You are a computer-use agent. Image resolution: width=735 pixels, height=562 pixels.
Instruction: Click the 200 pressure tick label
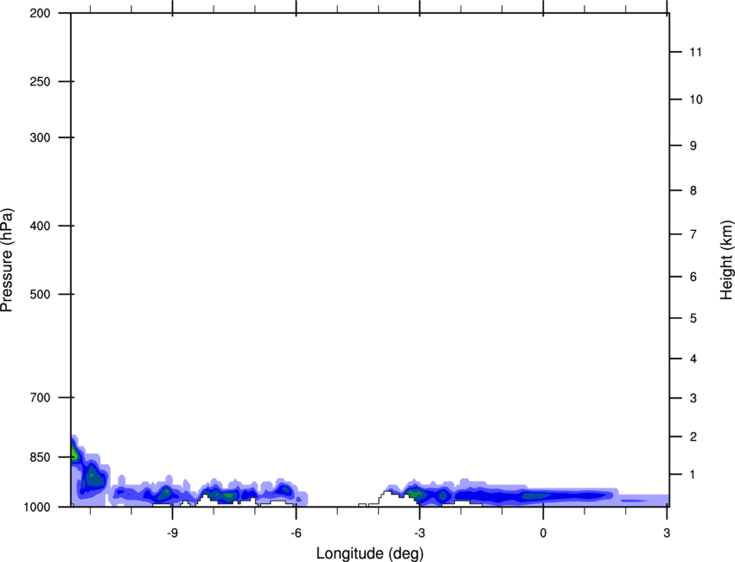point(40,13)
